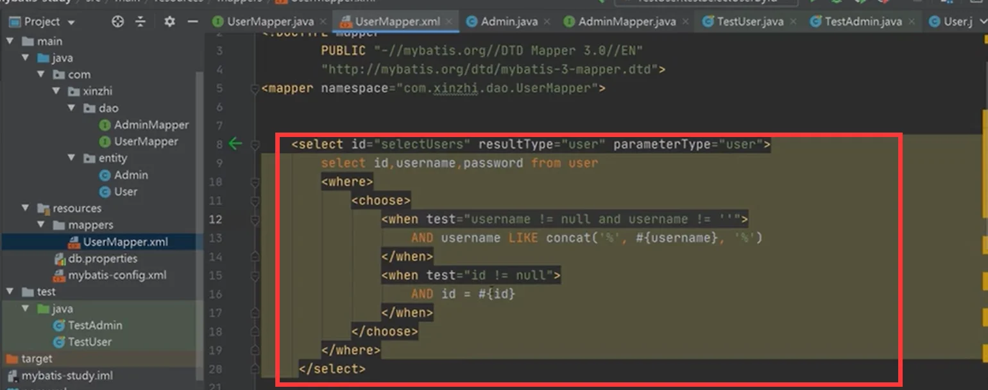Image resolution: width=988 pixels, height=390 pixels.
Task: Switch to the TestAdmin.java tab
Action: pos(863,22)
